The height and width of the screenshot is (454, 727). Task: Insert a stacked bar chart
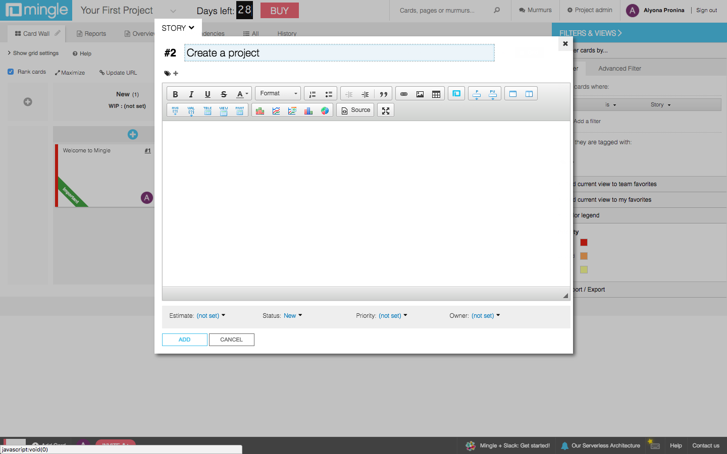[x=260, y=110]
